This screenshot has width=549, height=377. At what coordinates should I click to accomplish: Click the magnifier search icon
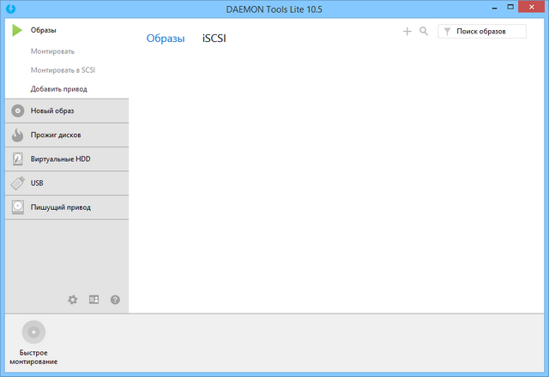tap(424, 32)
